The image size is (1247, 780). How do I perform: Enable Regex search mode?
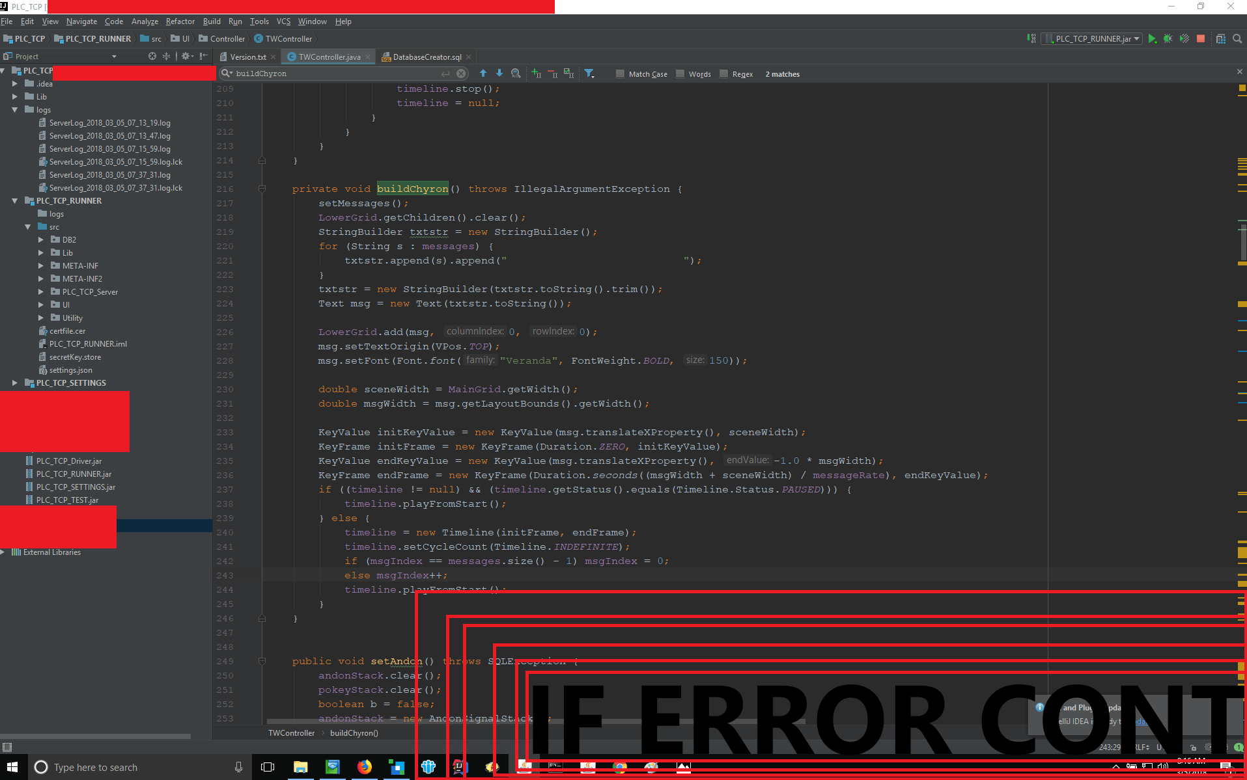[x=725, y=74]
